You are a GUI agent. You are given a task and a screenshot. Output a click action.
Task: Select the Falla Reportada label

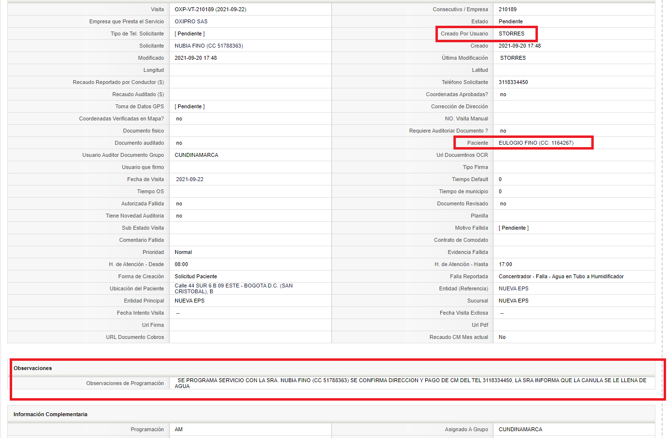468,276
